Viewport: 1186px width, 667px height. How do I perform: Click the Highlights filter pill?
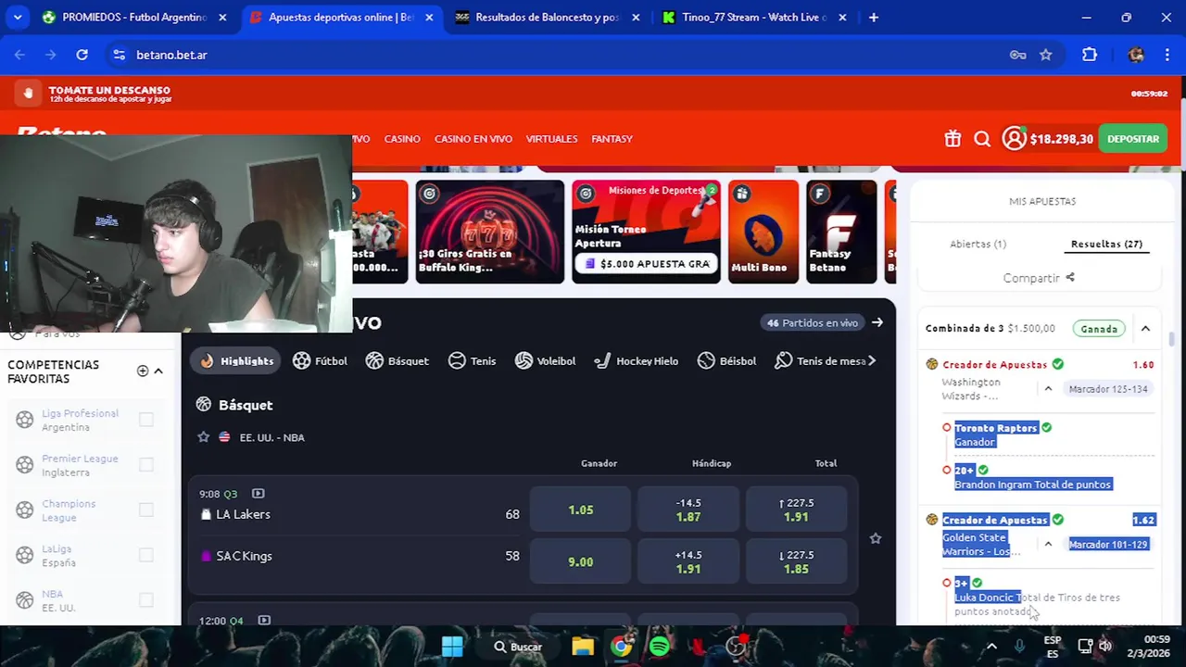coord(236,360)
